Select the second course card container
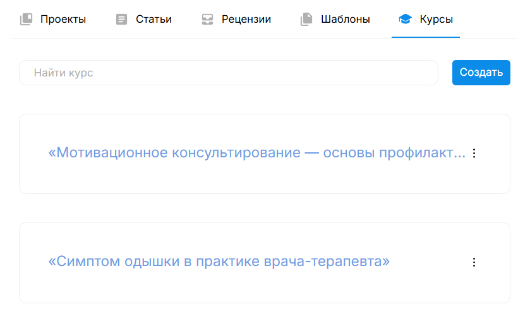The width and height of the screenshot is (530, 321). click(x=265, y=263)
